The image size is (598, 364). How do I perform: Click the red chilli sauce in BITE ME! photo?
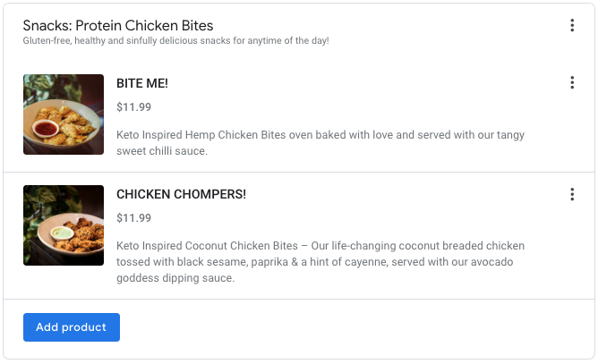tap(42, 130)
